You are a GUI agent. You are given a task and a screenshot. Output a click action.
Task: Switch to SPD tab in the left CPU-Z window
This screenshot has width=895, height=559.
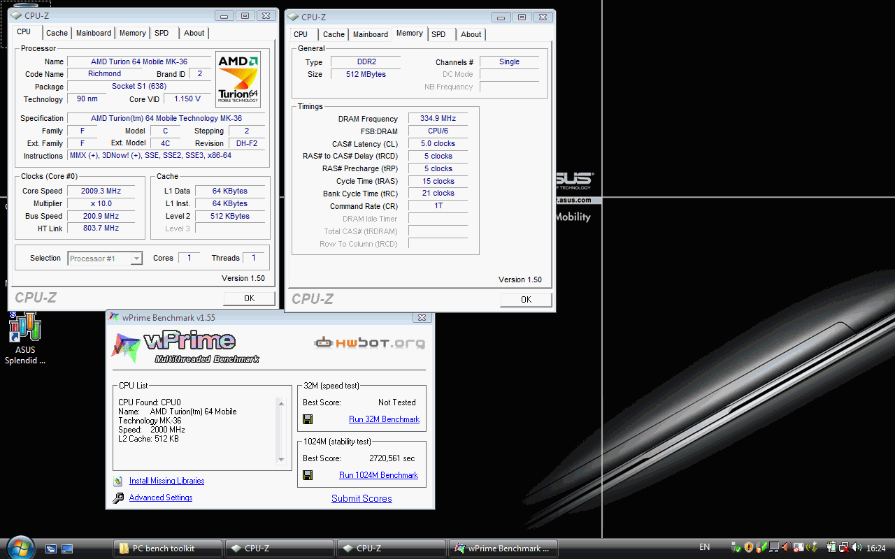(162, 33)
